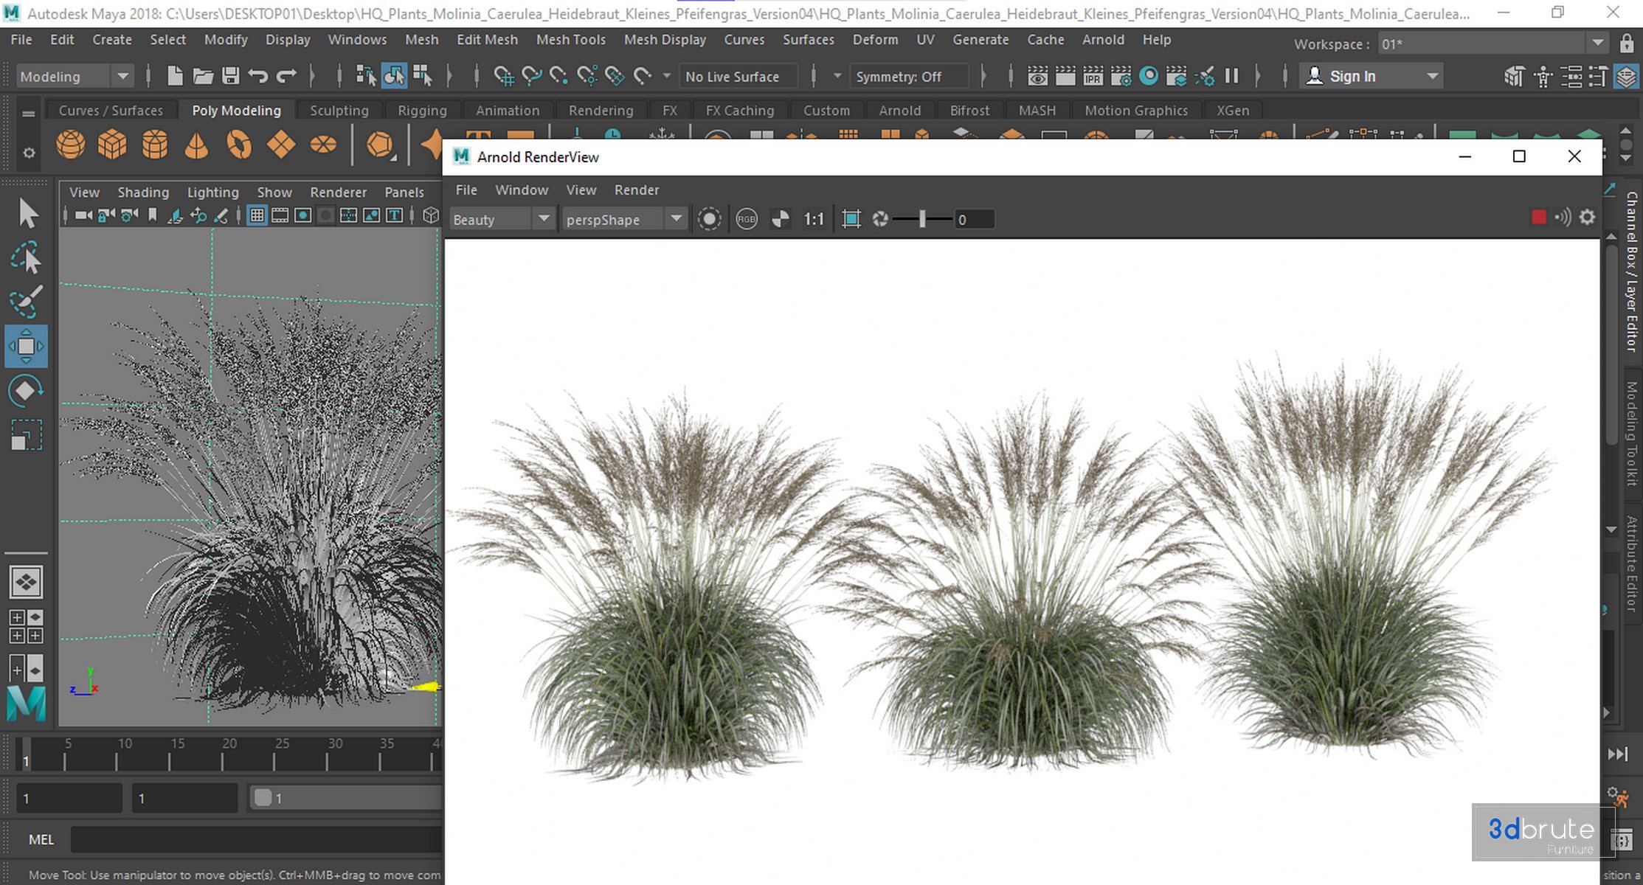This screenshot has height=885, width=1643.
Task: Open Arnold RenderView settings gear
Action: [1587, 218]
